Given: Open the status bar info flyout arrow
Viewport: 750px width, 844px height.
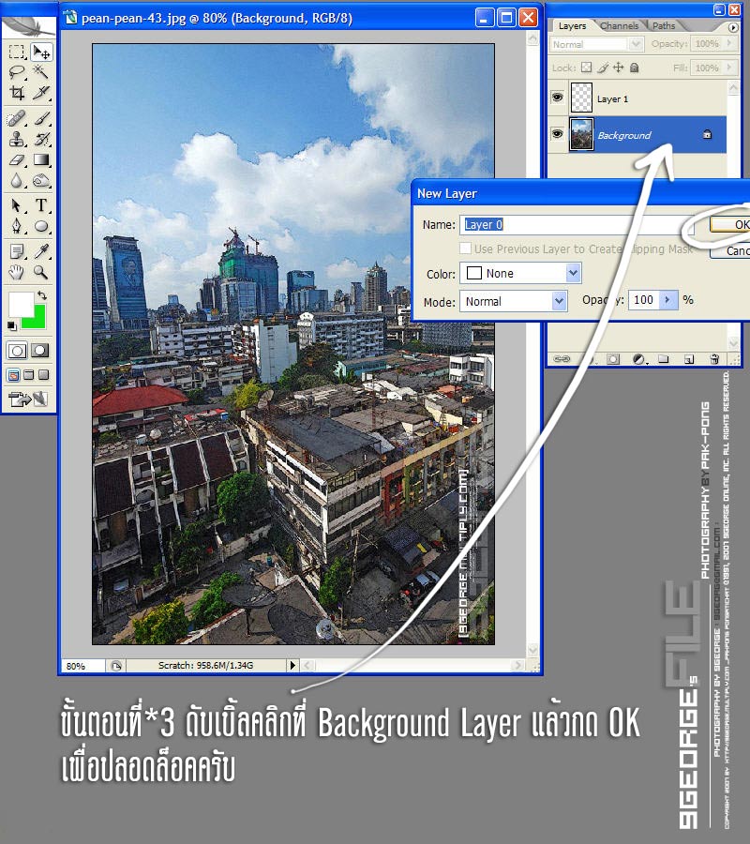Looking at the screenshot, I should click(292, 665).
